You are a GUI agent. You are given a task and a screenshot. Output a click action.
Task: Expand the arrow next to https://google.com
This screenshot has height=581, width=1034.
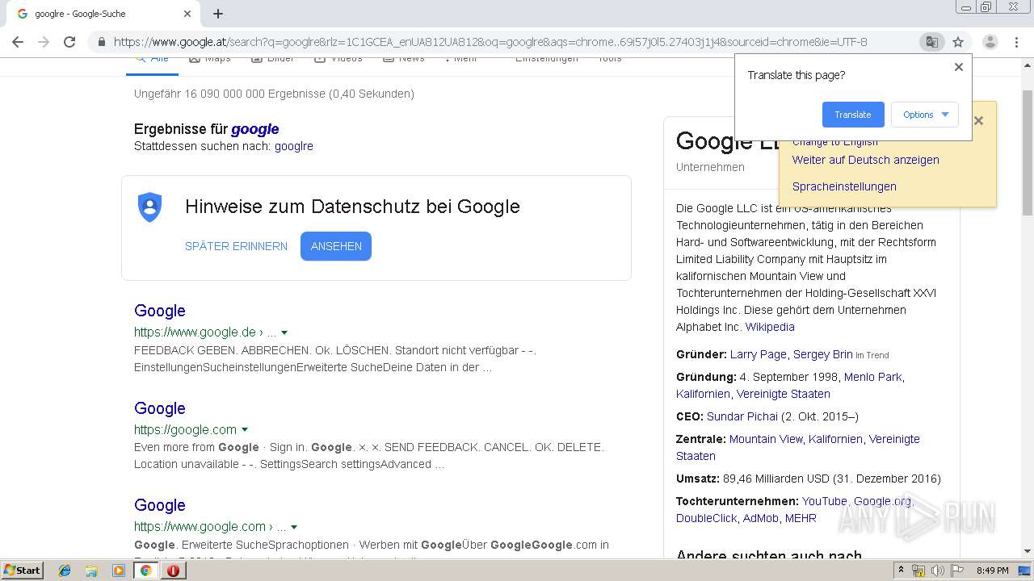[245, 430]
